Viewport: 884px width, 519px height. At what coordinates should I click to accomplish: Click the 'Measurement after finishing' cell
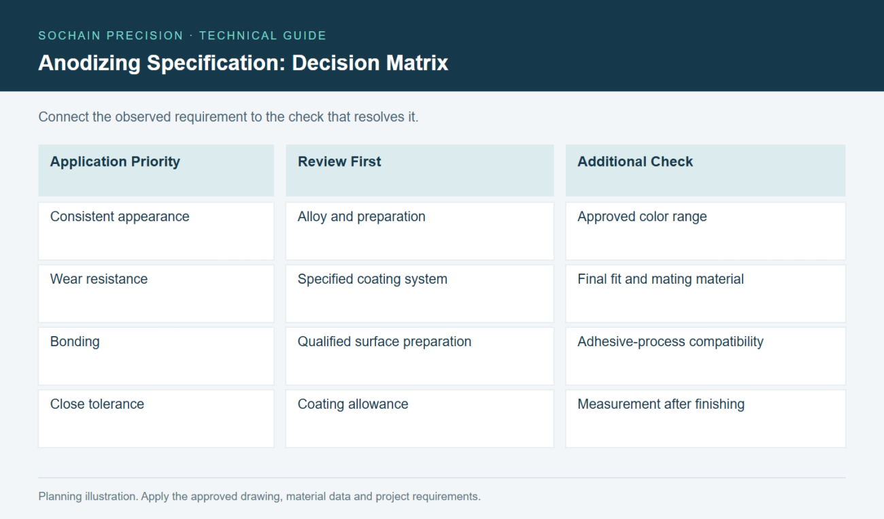coord(705,418)
